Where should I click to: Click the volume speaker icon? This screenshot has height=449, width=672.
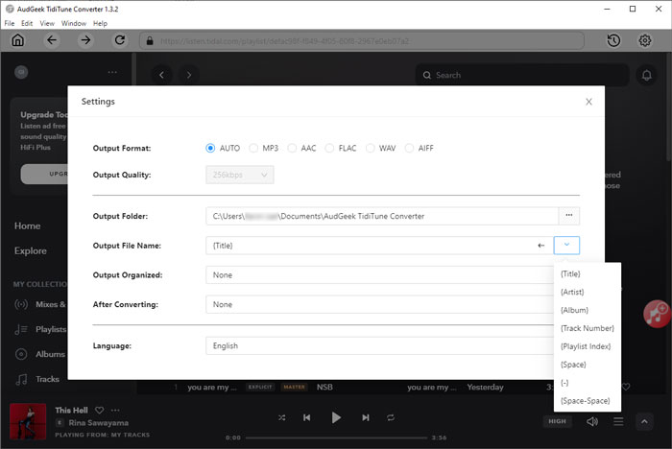(x=592, y=421)
